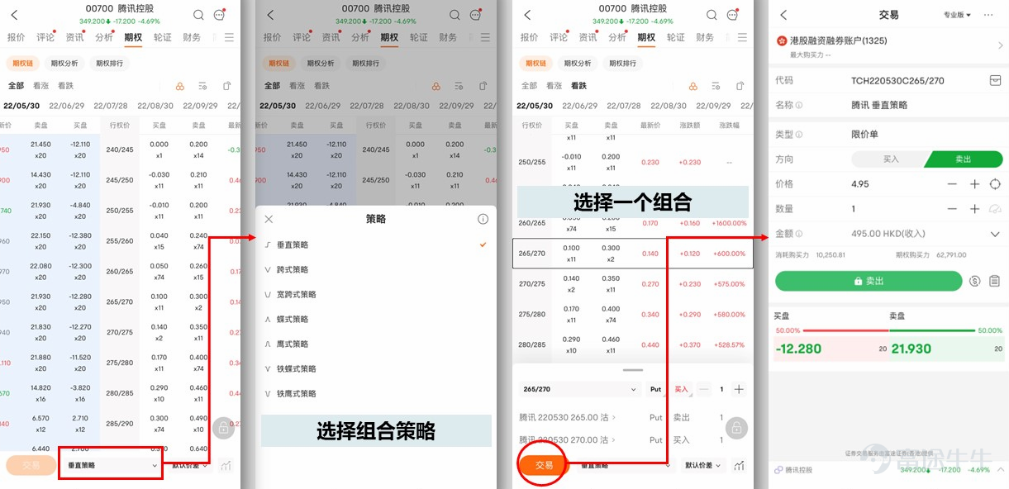Switch to 报价 tab on first screen
Screen dimensions: 1009x489
[x=16, y=37]
